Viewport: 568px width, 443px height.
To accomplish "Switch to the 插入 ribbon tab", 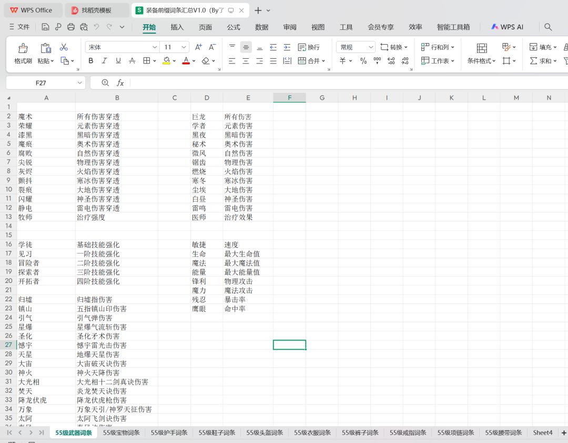I will [x=177, y=27].
